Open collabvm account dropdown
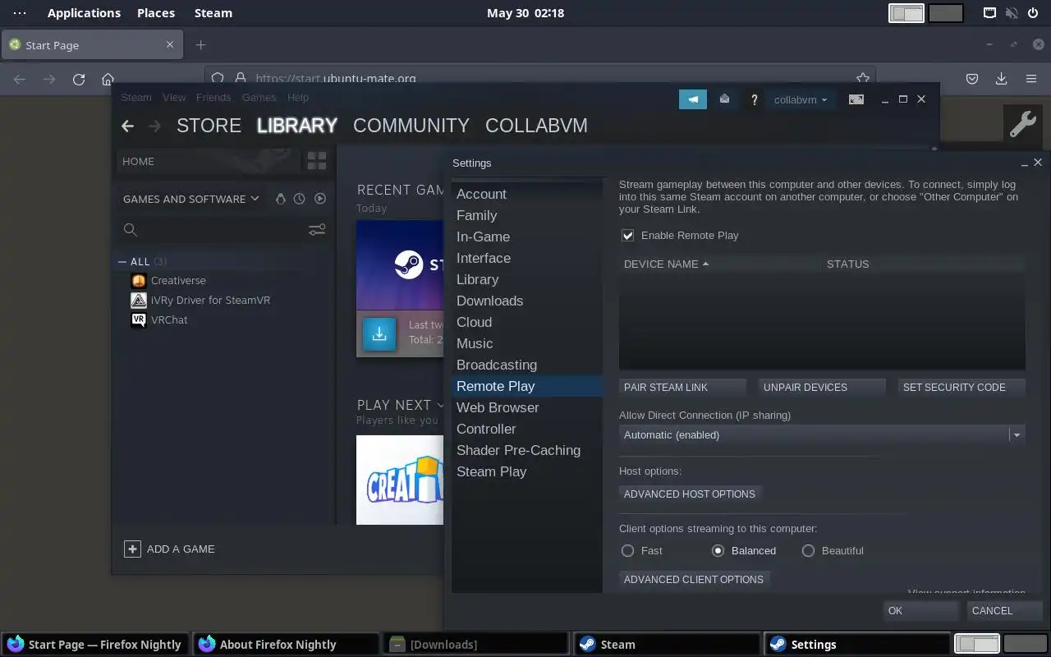The width and height of the screenshot is (1051, 657). coord(801,99)
